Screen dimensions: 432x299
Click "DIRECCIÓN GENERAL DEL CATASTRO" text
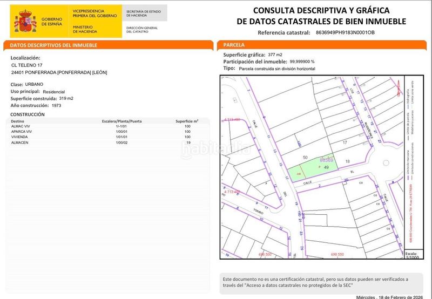[x=142, y=30]
